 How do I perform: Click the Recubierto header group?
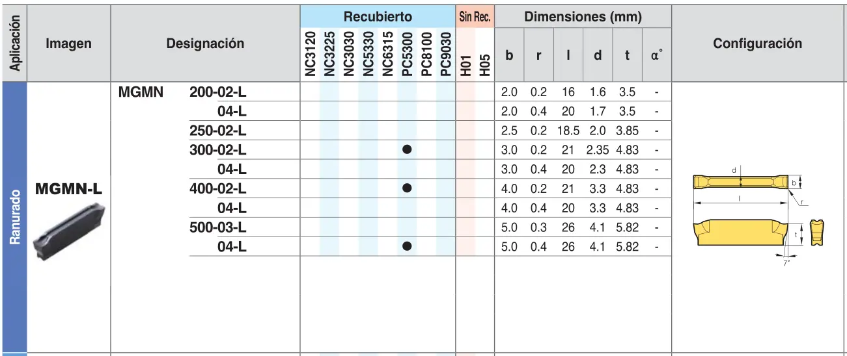(x=378, y=17)
